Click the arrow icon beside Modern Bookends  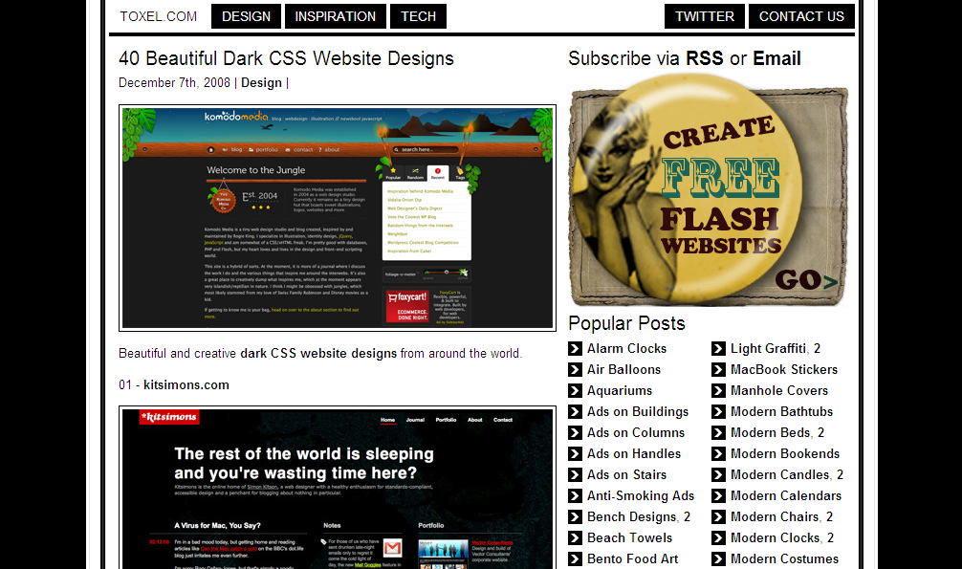(718, 453)
